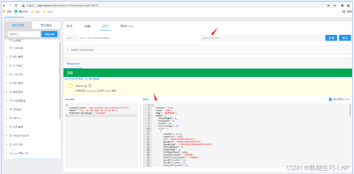This screenshot has height=174, width=354.
Task: Open the apps grid bookmark icon
Action: tap(4, 12)
